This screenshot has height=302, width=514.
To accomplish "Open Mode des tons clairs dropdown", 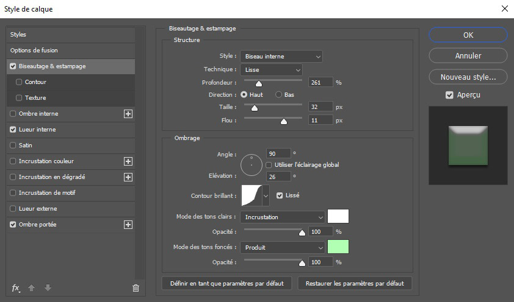I will pyautogui.click(x=282, y=217).
